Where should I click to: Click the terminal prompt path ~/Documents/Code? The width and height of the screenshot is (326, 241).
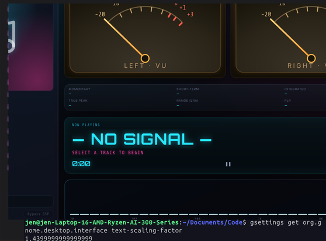[213, 222]
